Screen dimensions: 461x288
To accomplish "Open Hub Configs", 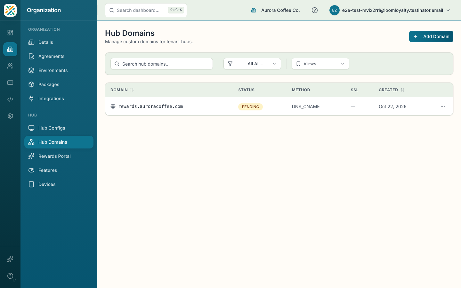I will tap(59, 128).
